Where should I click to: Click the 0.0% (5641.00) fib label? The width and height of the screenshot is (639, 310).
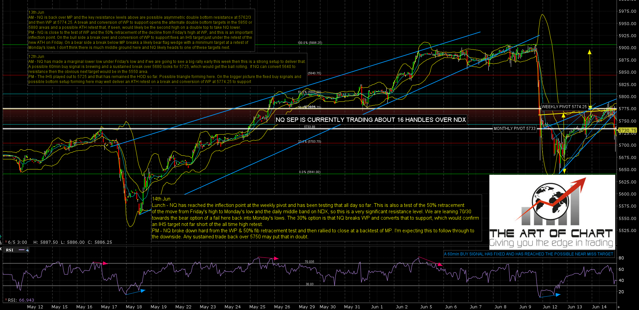(x=310, y=172)
